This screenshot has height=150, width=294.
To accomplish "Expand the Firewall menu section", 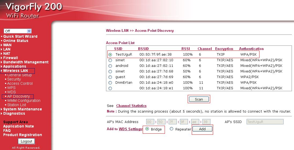I will point(10,58).
